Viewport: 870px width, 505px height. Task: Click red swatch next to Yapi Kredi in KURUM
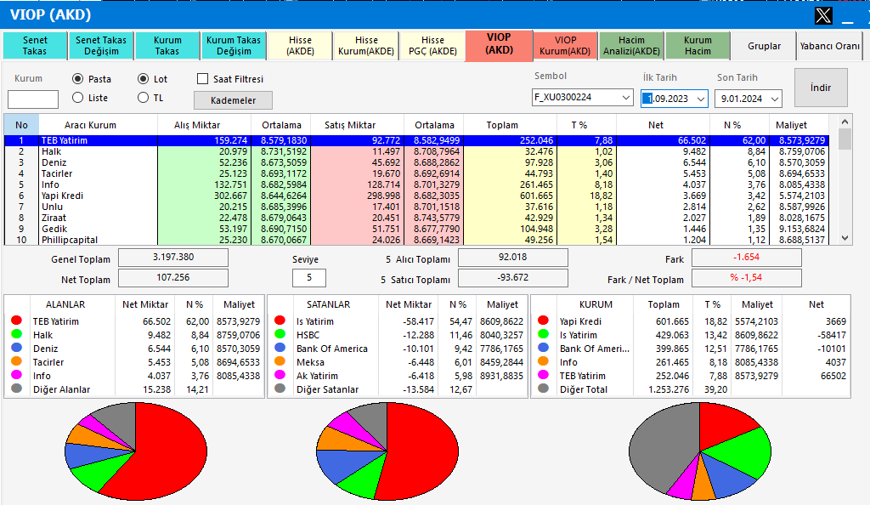coord(544,321)
